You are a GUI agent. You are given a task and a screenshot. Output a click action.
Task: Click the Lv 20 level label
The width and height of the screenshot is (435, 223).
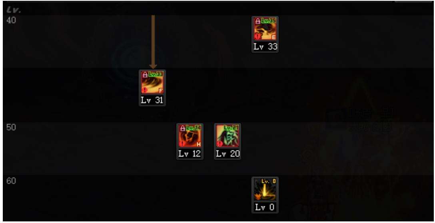228,153
